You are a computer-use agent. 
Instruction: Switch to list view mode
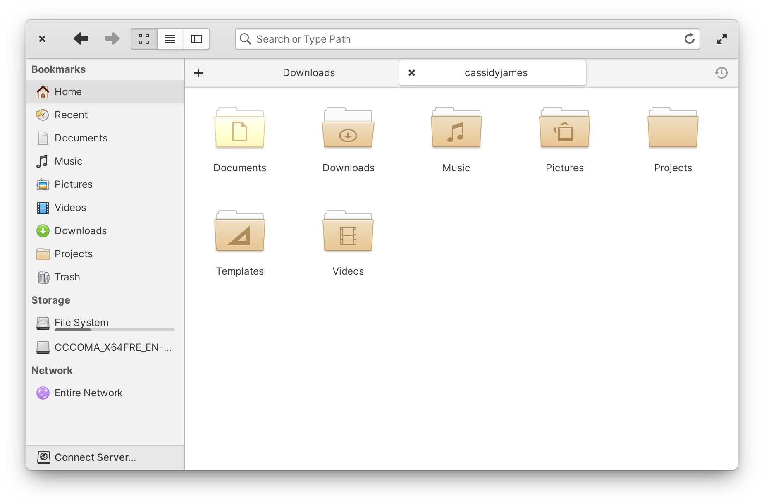click(170, 39)
